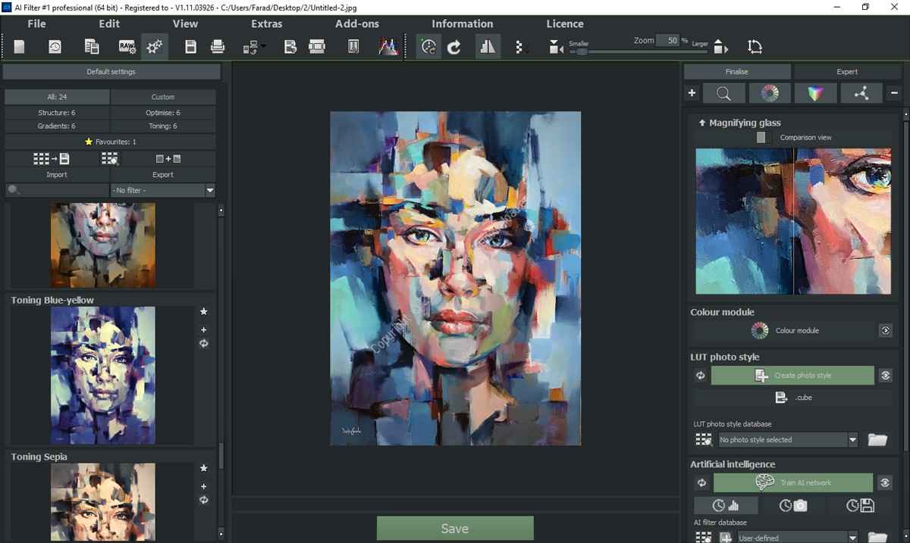This screenshot has height=543, width=910.
Task: Collapse the Magnifying glass section
Action: pos(702,123)
